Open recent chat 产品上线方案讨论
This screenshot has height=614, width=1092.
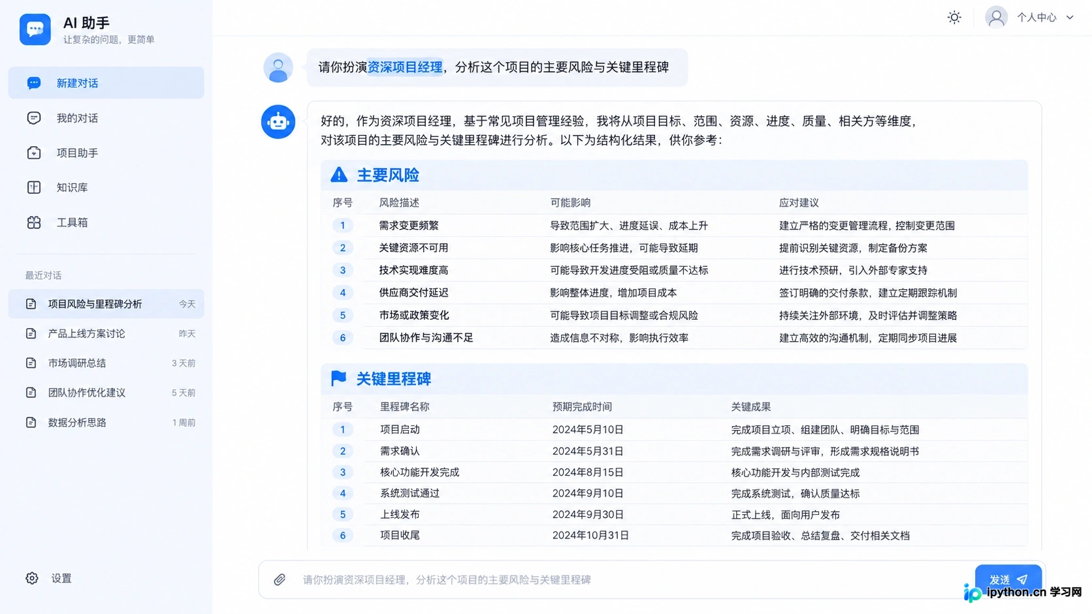(106, 333)
